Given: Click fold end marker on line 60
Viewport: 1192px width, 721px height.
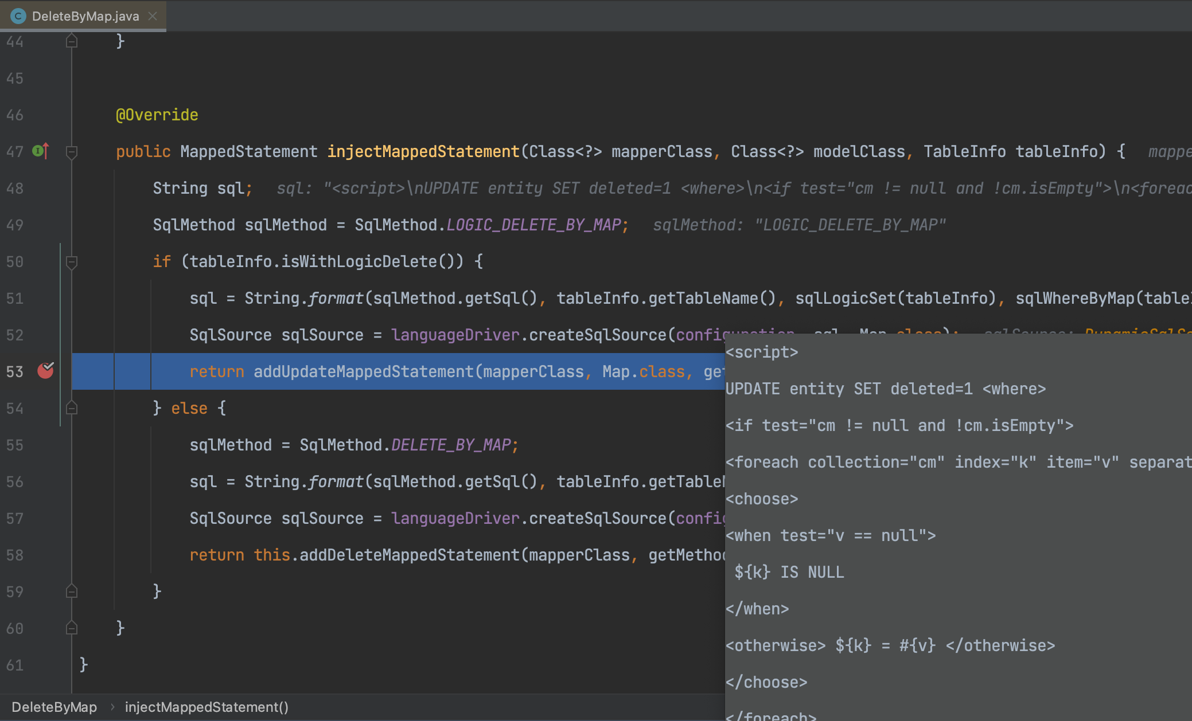Looking at the screenshot, I should coord(72,628).
